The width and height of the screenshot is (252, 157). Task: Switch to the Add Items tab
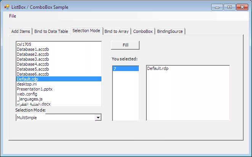(x=21, y=31)
